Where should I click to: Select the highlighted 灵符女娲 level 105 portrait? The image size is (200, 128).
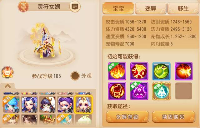(x=83, y=104)
